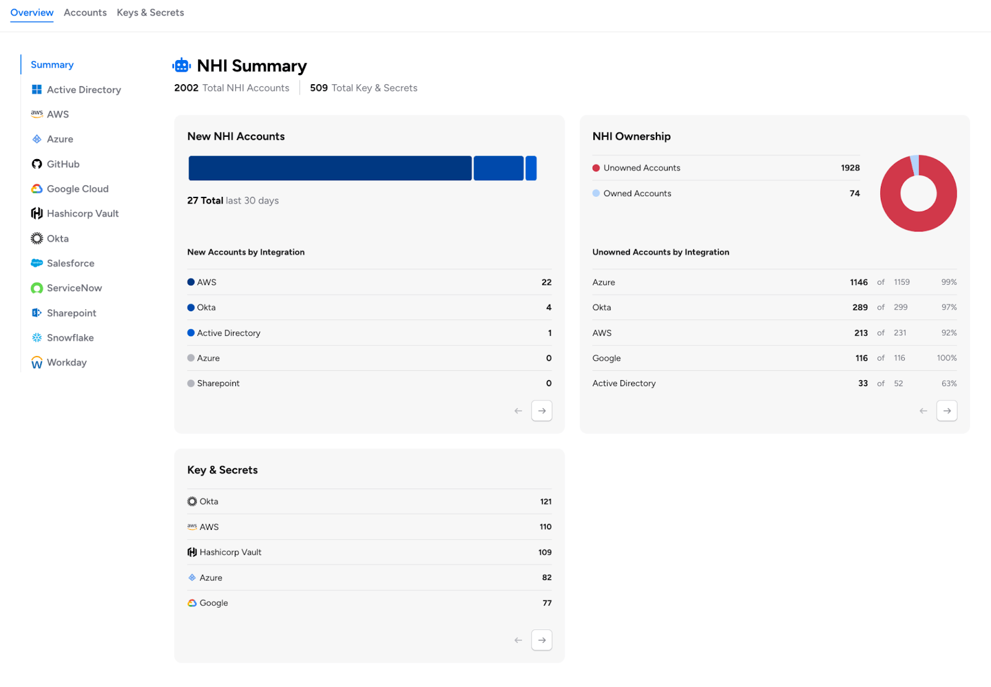Open Active Directory in the sidebar
The image size is (991, 687).
click(x=84, y=90)
